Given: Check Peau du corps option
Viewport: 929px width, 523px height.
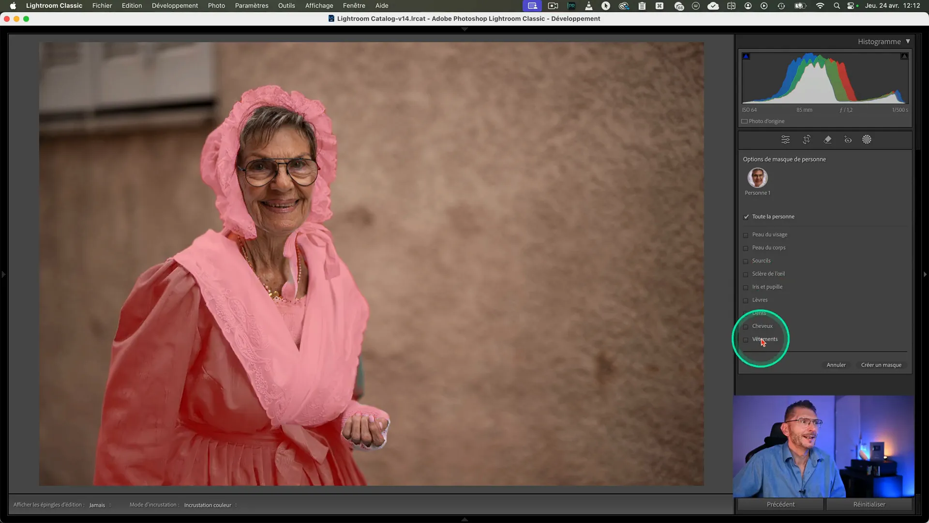Looking at the screenshot, I should point(746,248).
